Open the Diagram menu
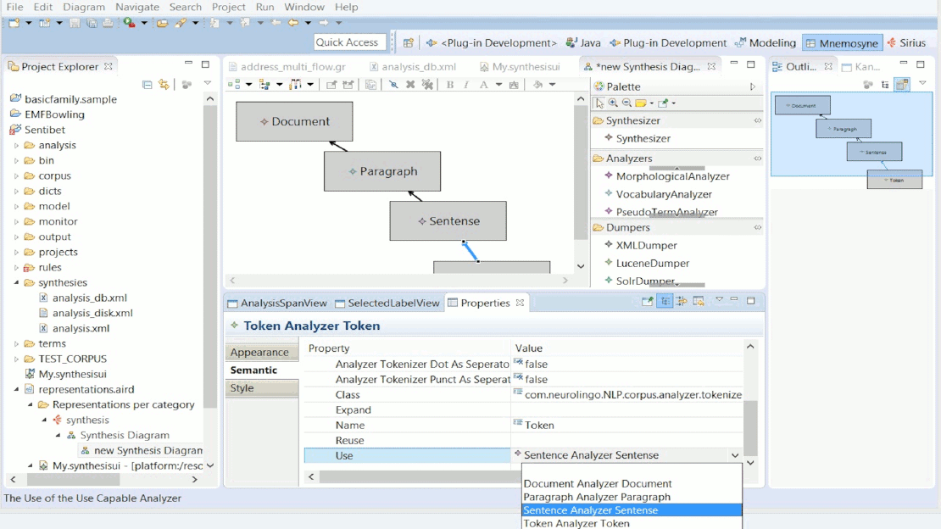 (84, 7)
